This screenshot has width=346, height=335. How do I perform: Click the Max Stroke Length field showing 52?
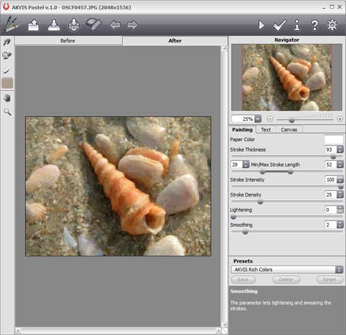click(330, 164)
